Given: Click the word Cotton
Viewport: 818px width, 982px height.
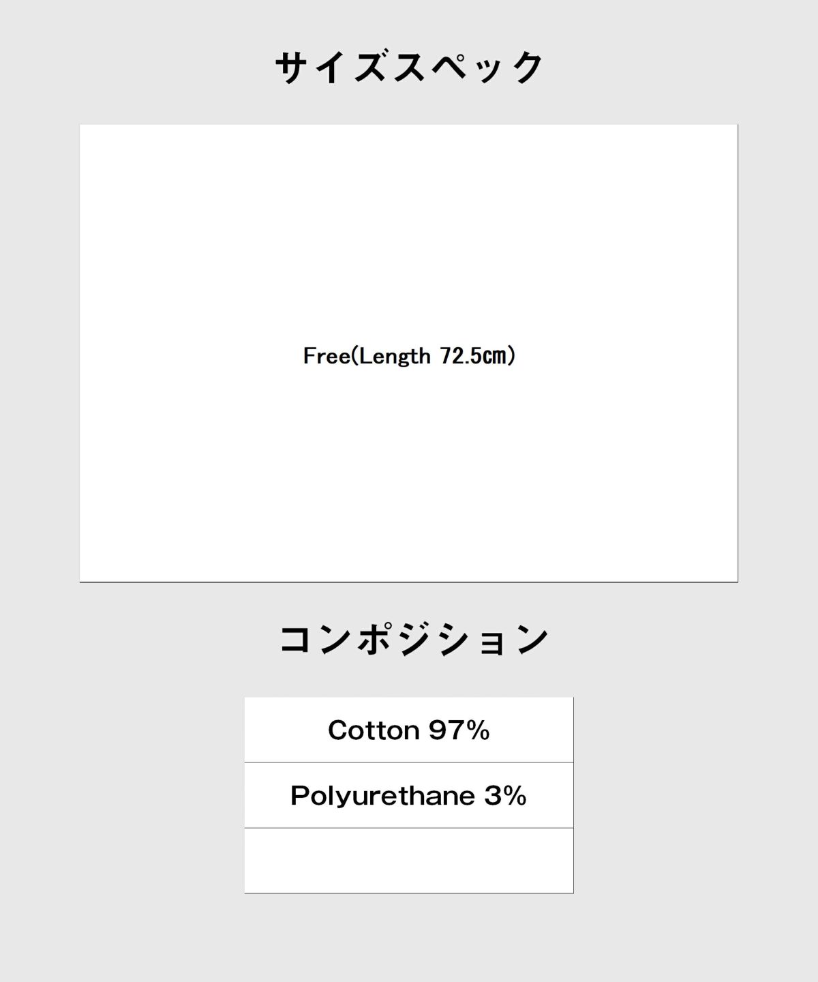Looking at the screenshot, I should coord(374,730).
